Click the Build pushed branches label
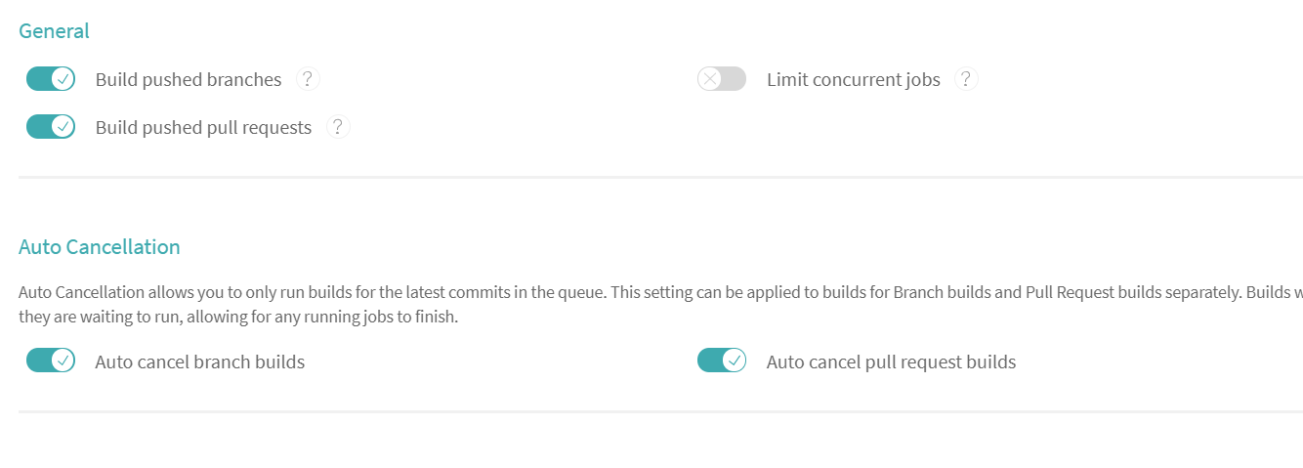 point(189,80)
